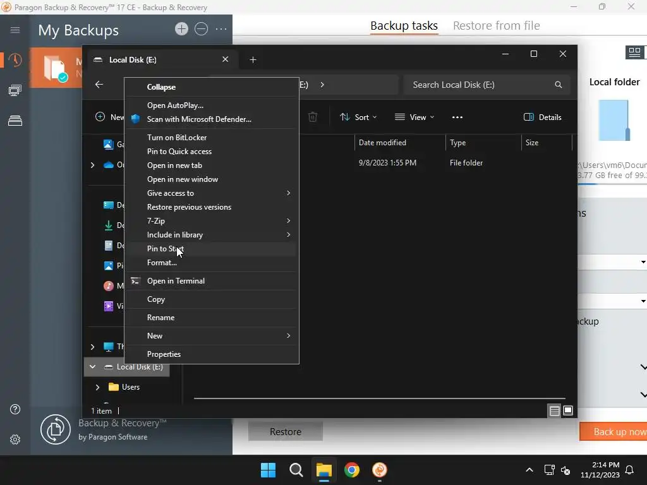
Task: Open File Explorer from taskbar
Action: pyautogui.click(x=324, y=470)
